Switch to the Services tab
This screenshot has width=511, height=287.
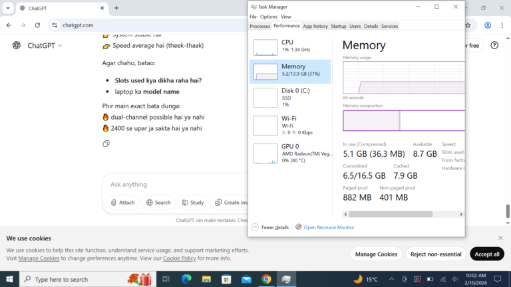[389, 26]
